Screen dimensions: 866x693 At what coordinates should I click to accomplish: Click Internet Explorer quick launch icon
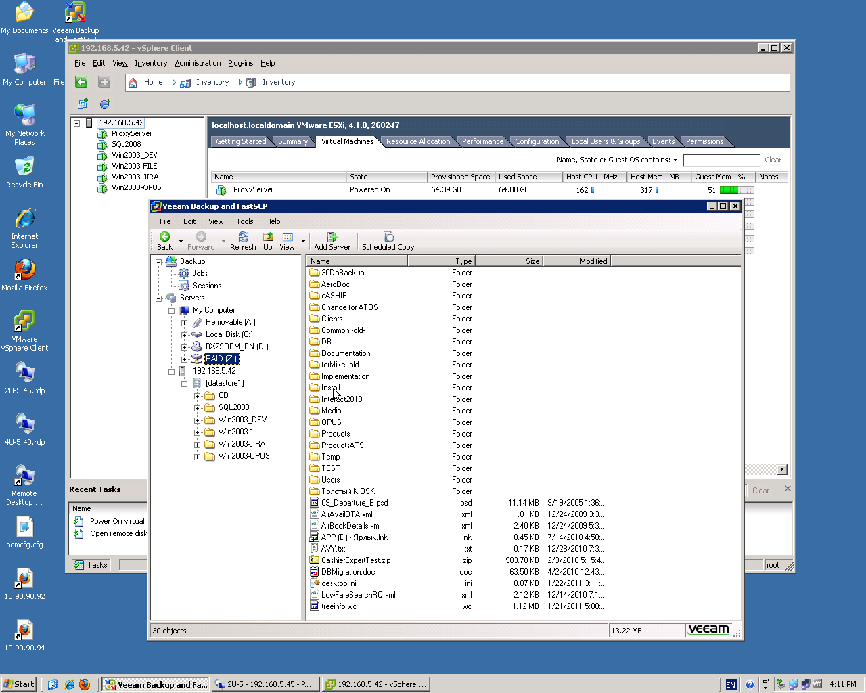[x=69, y=684]
